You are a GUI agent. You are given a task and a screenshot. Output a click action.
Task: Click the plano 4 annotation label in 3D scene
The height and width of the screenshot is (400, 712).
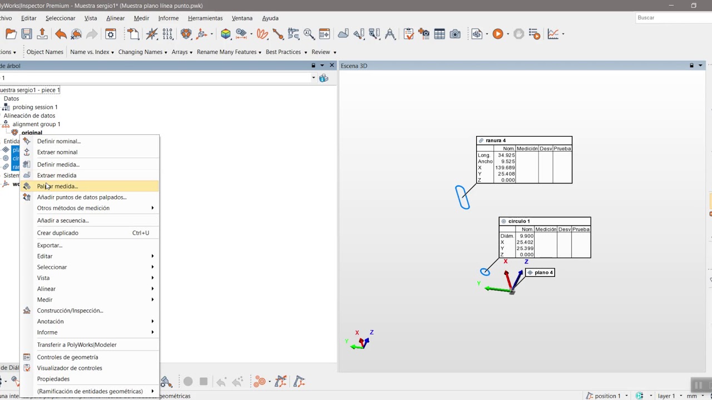tap(540, 273)
